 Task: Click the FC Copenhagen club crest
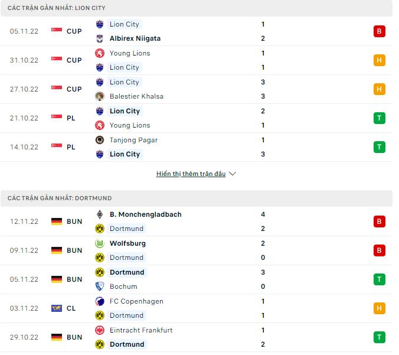[x=100, y=301]
